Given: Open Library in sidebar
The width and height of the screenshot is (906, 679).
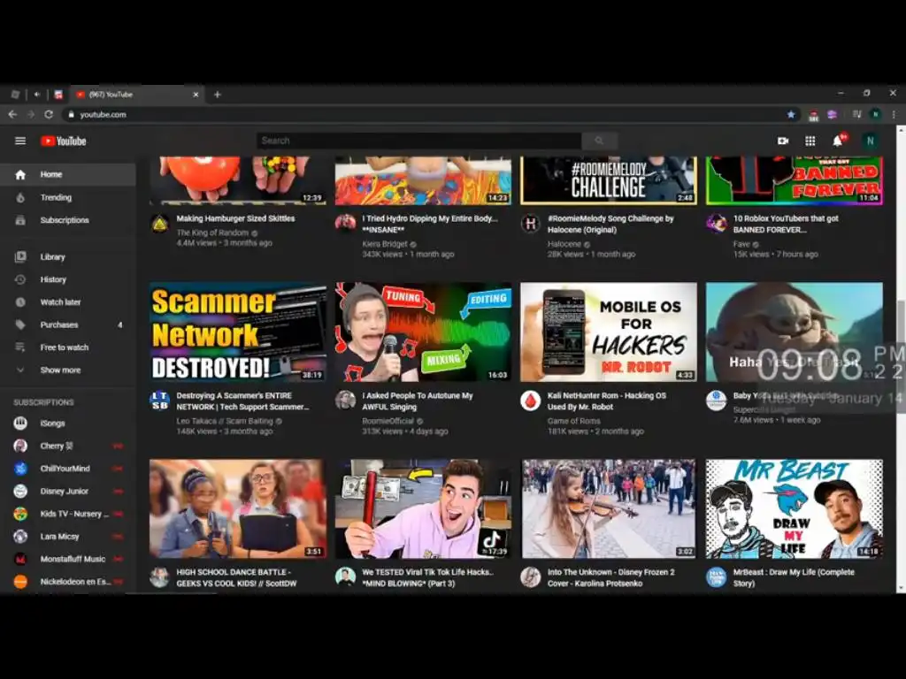Looking at the screenshot, I should [x=67, y=257].
